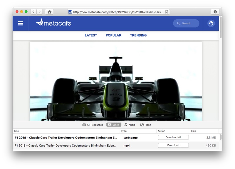Show All Resources filter
This screenshot has height=169, width=235.
point(93,125)
